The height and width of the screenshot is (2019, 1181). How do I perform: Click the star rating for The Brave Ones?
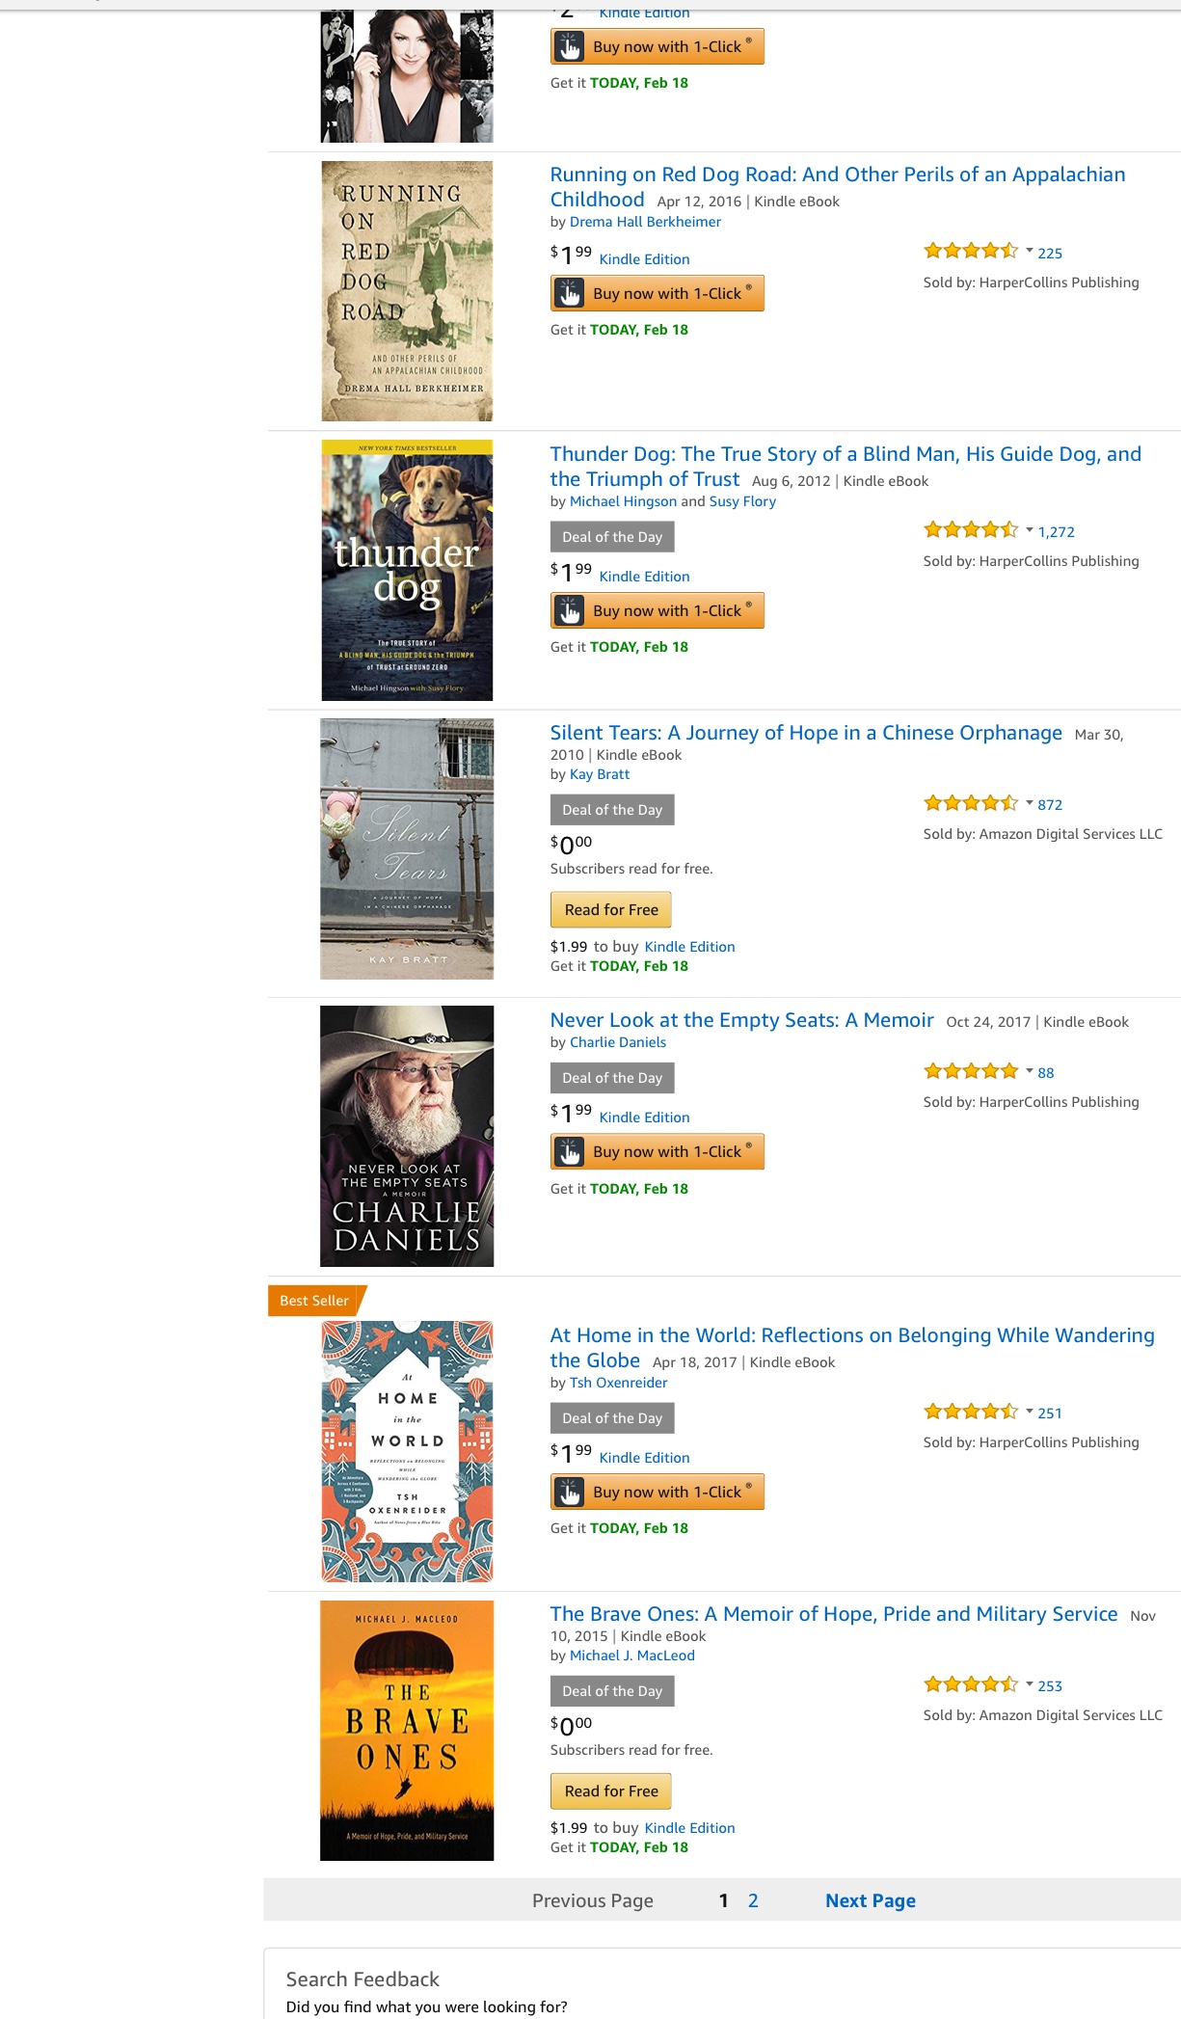pyautogui.click(x=970, y=1684)
